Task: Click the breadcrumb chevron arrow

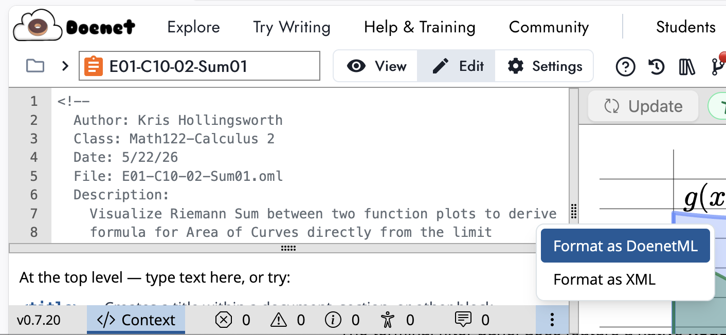Action: click(65, 66)
